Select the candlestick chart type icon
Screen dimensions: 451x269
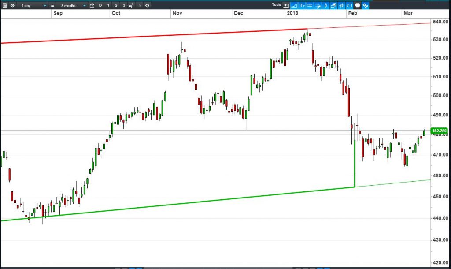pyautogui.click(x=325, y=5)
